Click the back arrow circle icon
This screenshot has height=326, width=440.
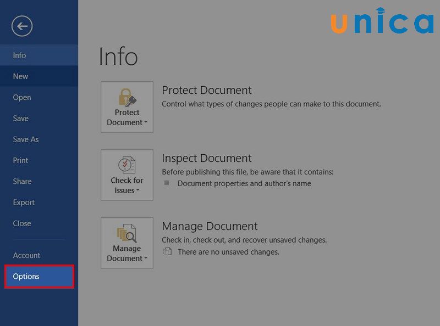(x=22, y=26)
